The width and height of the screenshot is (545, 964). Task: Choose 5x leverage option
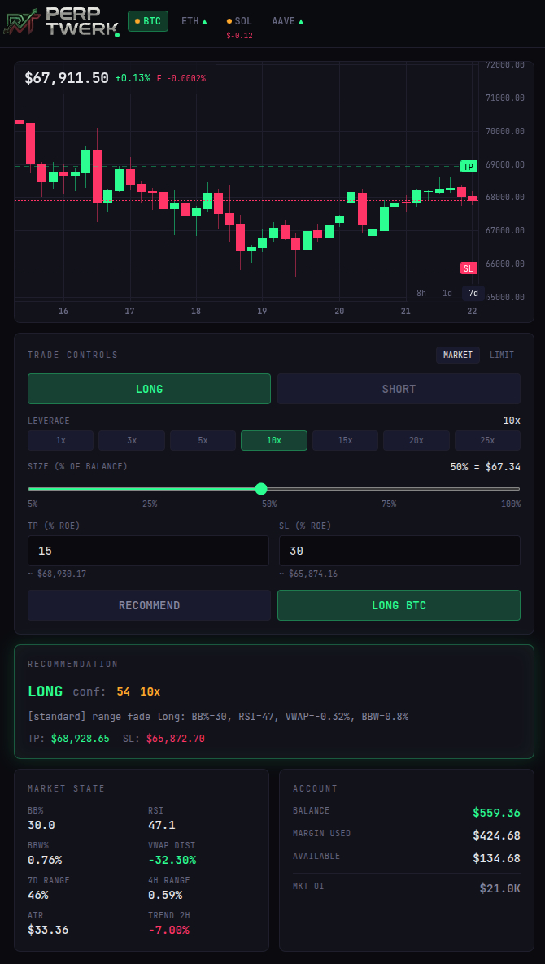[x=203, y=440]
